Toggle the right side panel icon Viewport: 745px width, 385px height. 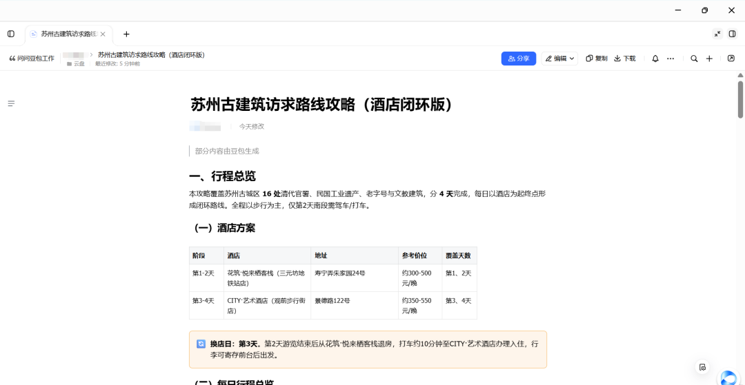coord(732,34)
